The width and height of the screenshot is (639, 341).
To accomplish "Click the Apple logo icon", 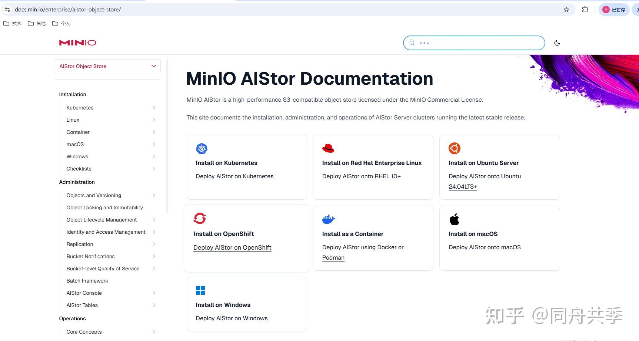I will pyautogui.click(x=454, y=219).
